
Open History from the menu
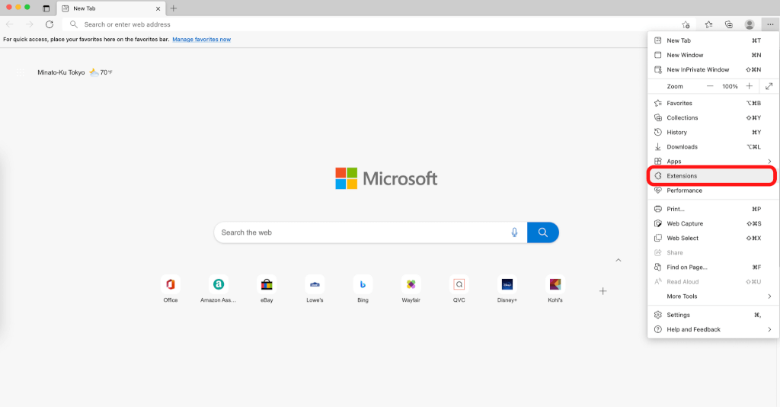click(x=713, y=133)
